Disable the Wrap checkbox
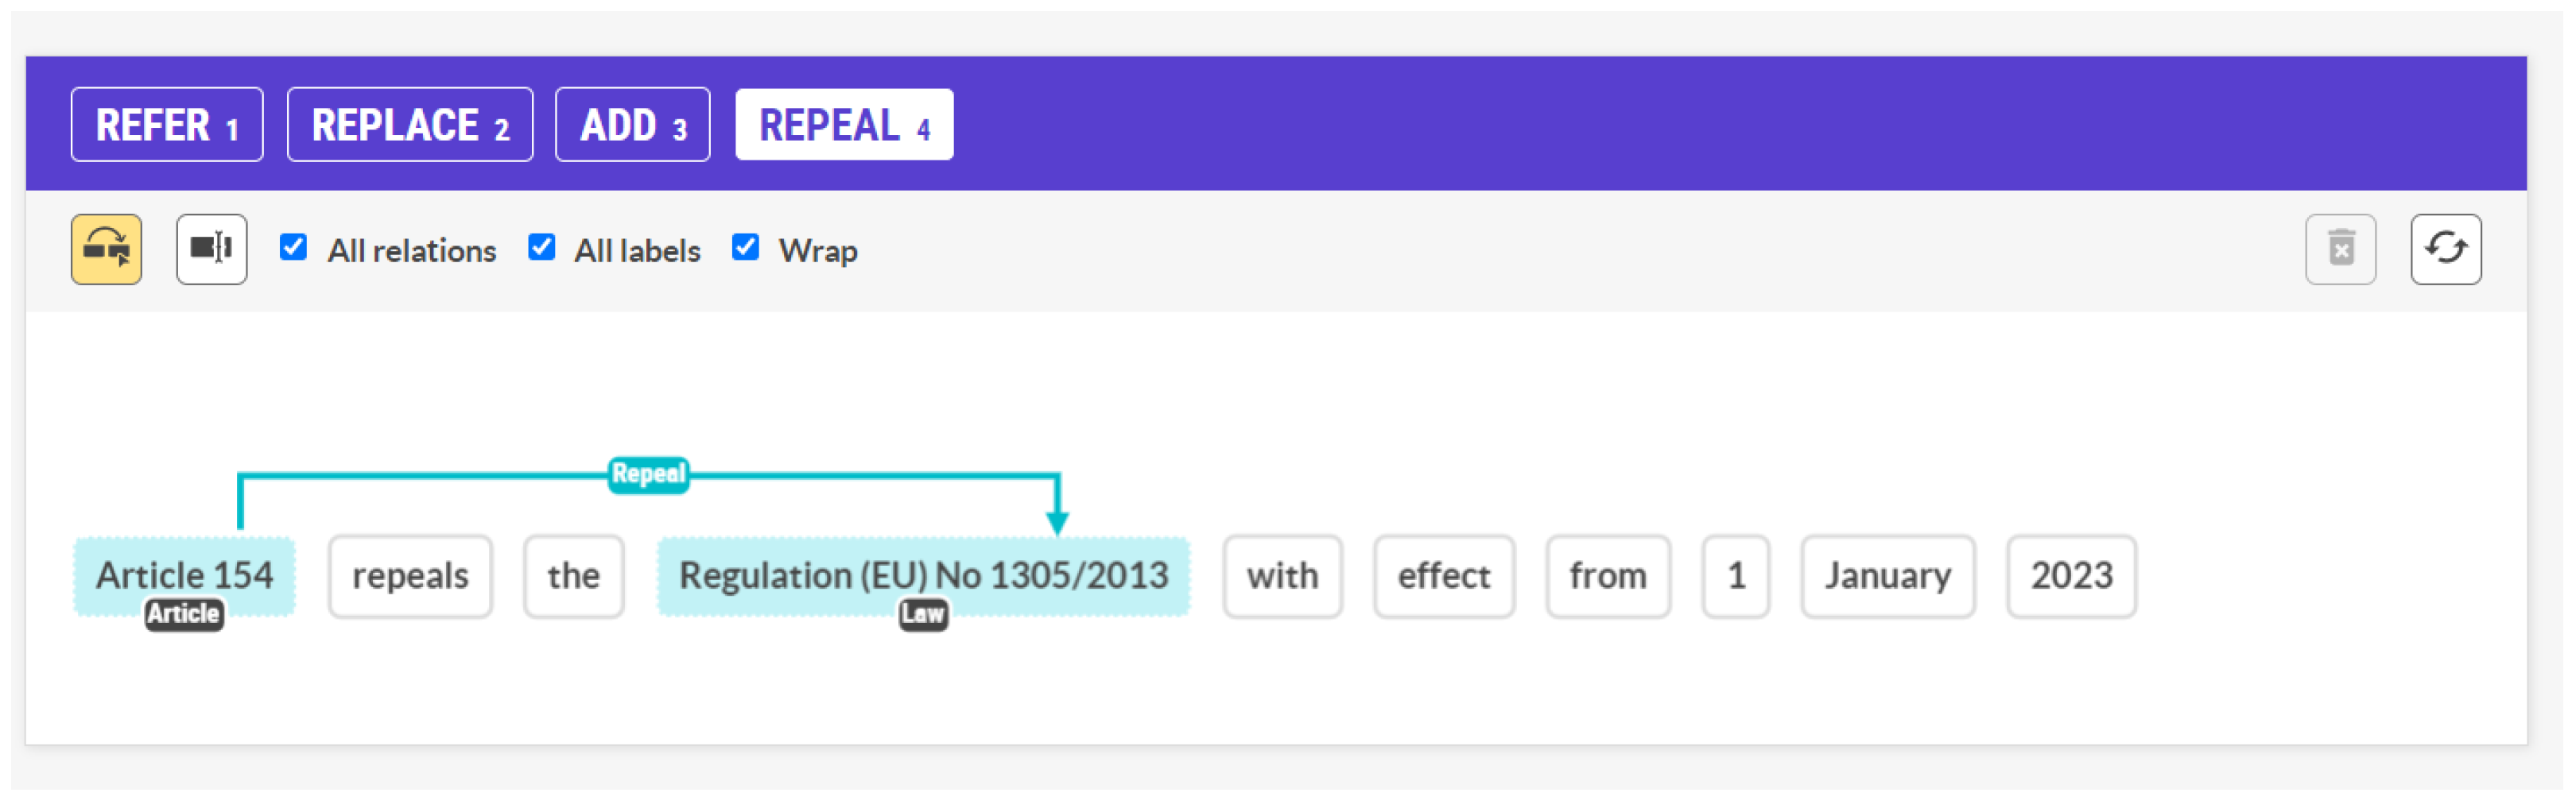Image resolution: width=2576 pixels, height=804 pixels. point(745,248)
